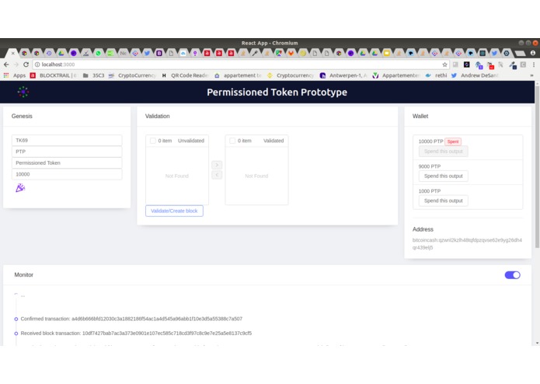This screenshot has width=540, height=384.
Task: Select the bitcoincash wallet address text
Action: (467, 244)
